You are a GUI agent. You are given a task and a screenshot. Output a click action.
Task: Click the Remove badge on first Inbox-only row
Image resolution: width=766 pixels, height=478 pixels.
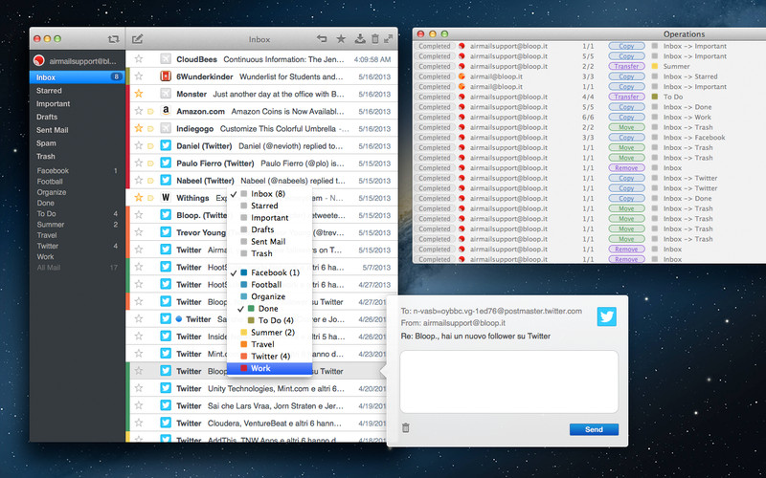[x=626, y=168]
